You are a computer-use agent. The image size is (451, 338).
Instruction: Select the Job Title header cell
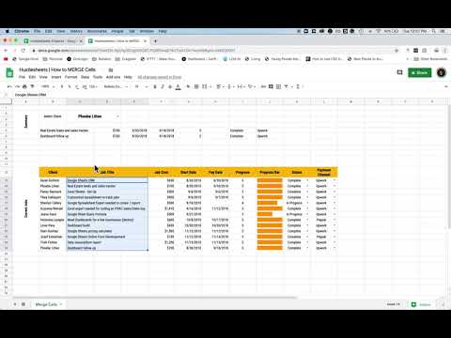107,172
